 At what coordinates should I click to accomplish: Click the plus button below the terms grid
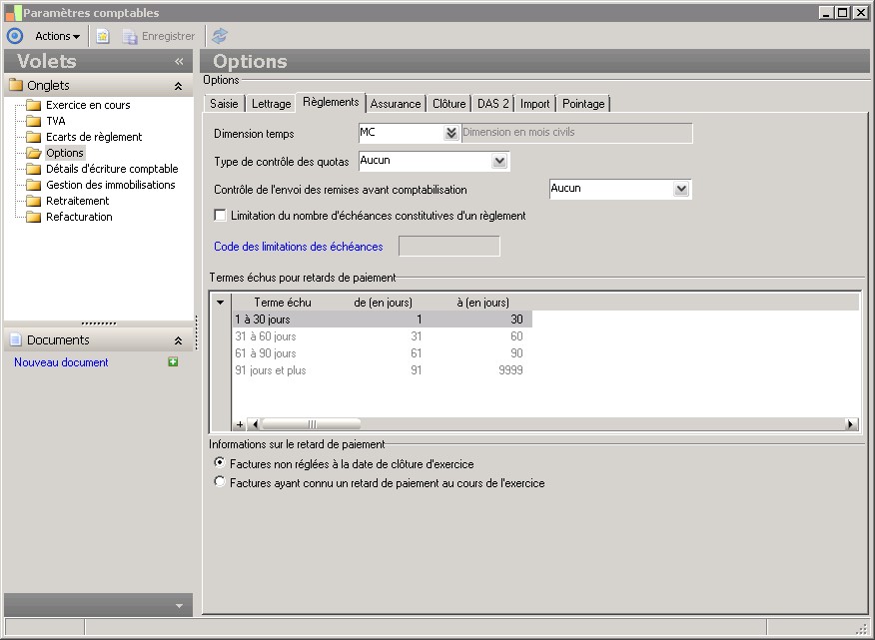(x=240, y=424)
